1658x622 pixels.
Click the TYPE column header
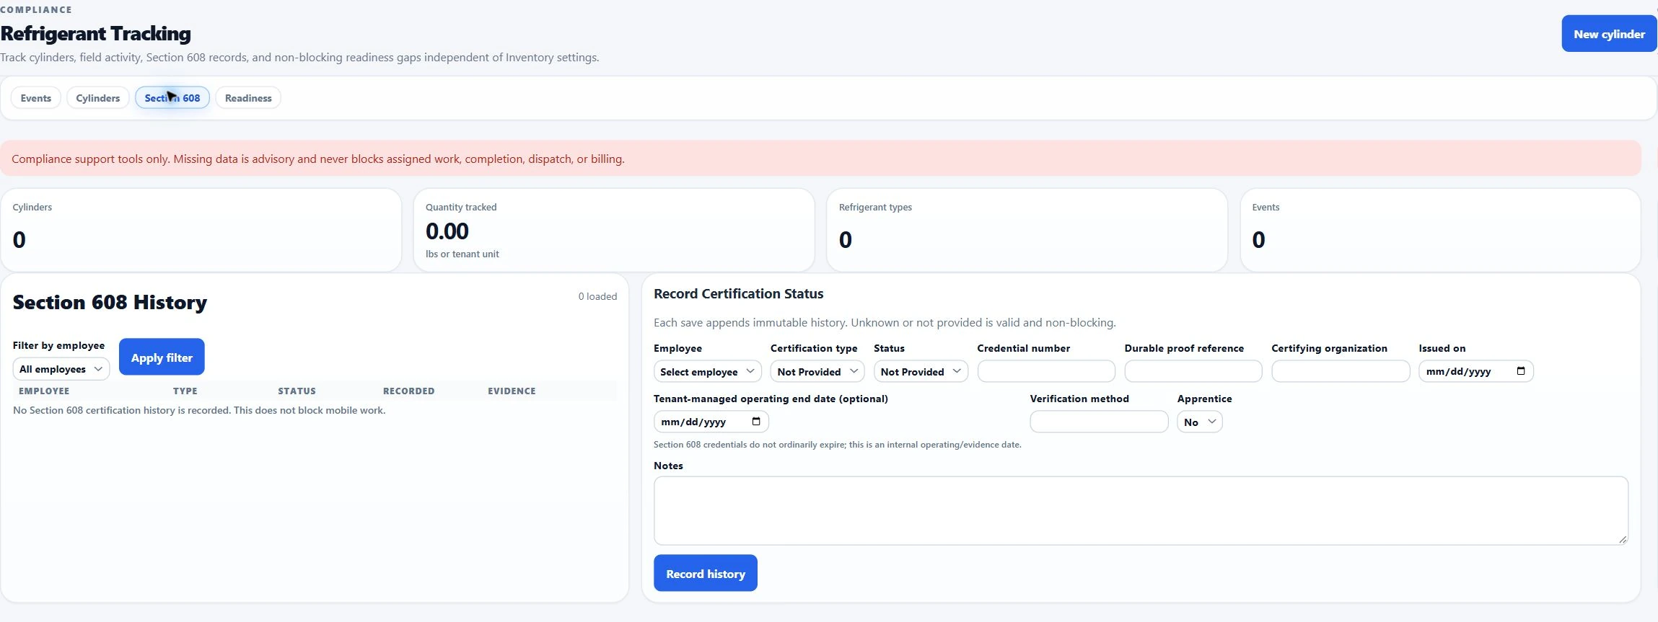point(185,391)
